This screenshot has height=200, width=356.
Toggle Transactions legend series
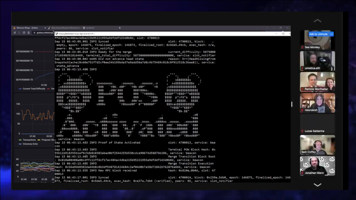point(27,140)
